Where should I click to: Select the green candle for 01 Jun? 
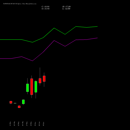tap(36, 87)
